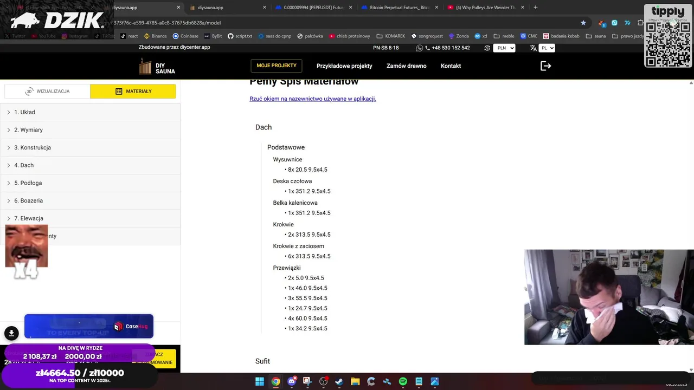Click the page scroll-up arrow
The image size is (694, 390).
click(691, 83)
